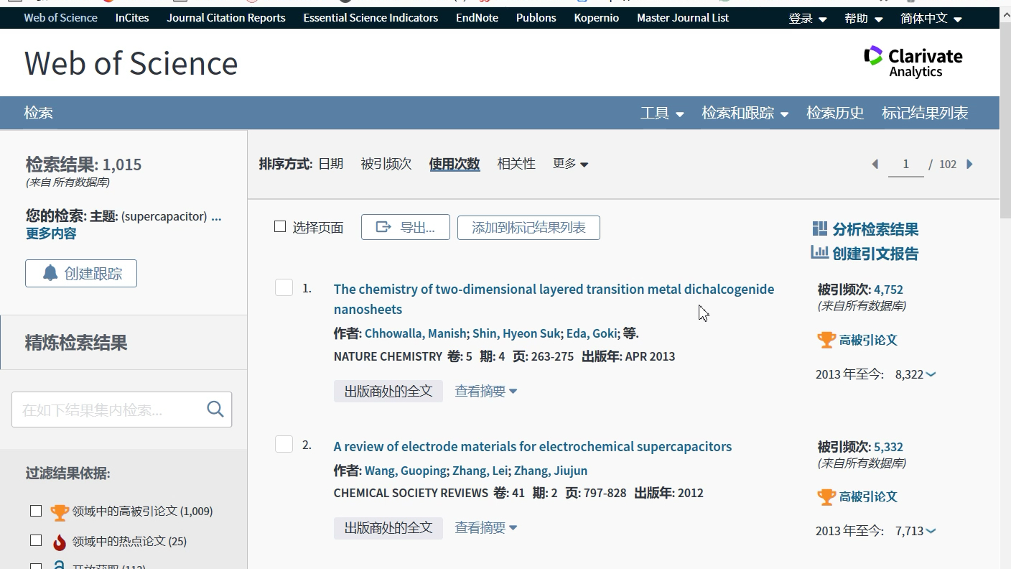Click the search magnifier icon in refine box
Screen dimensions: 1011x569
[x=215, y=409]
